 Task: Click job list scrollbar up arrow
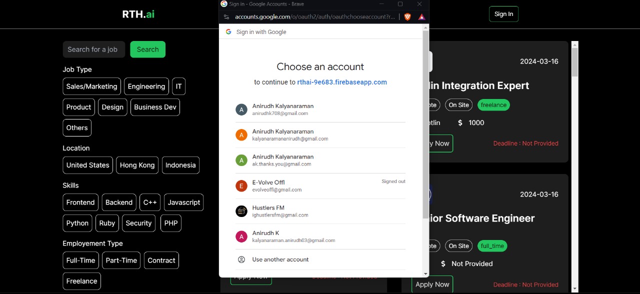(575, 44)
